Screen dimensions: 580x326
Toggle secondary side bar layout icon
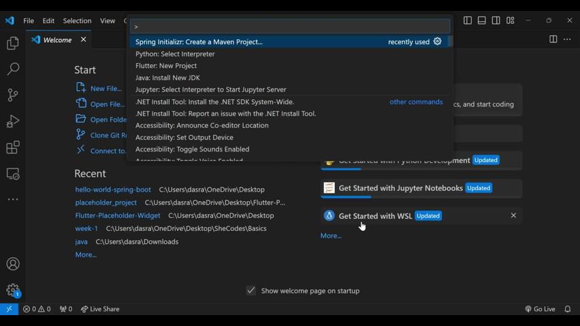(496, 20)
